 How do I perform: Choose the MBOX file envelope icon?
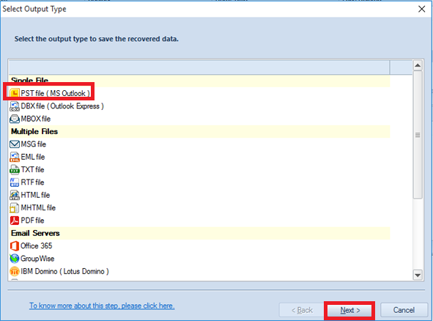pyautogui.click(x=15, y=119)
